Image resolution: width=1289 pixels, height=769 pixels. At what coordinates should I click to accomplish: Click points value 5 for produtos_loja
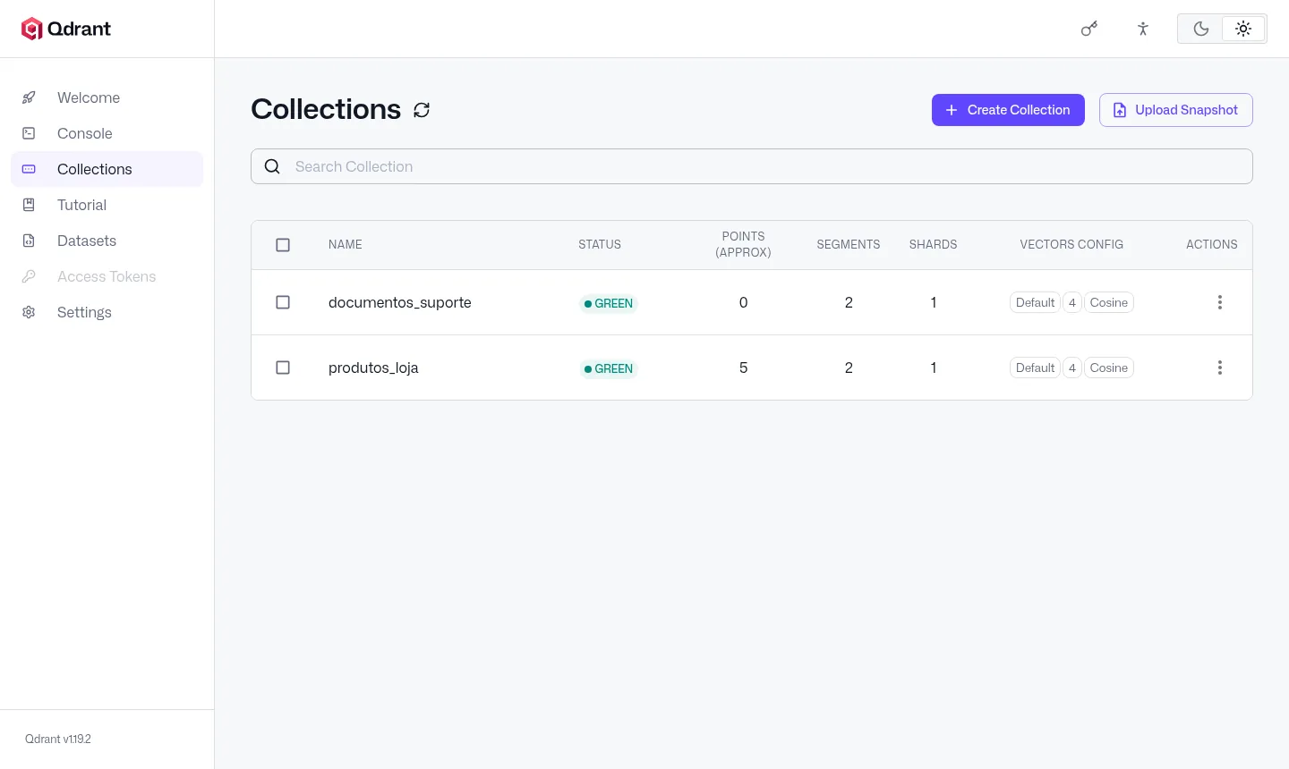[x=743, y=368]
